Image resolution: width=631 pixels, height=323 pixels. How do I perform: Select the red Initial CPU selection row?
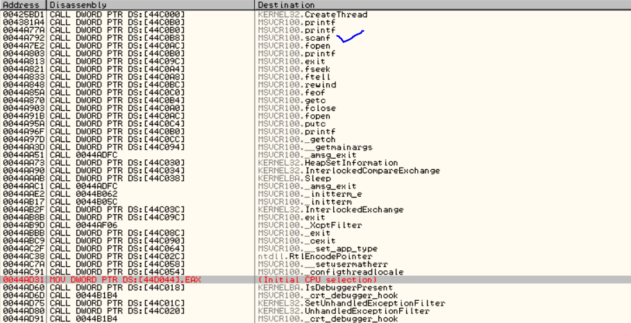click(x=315, y=279)
